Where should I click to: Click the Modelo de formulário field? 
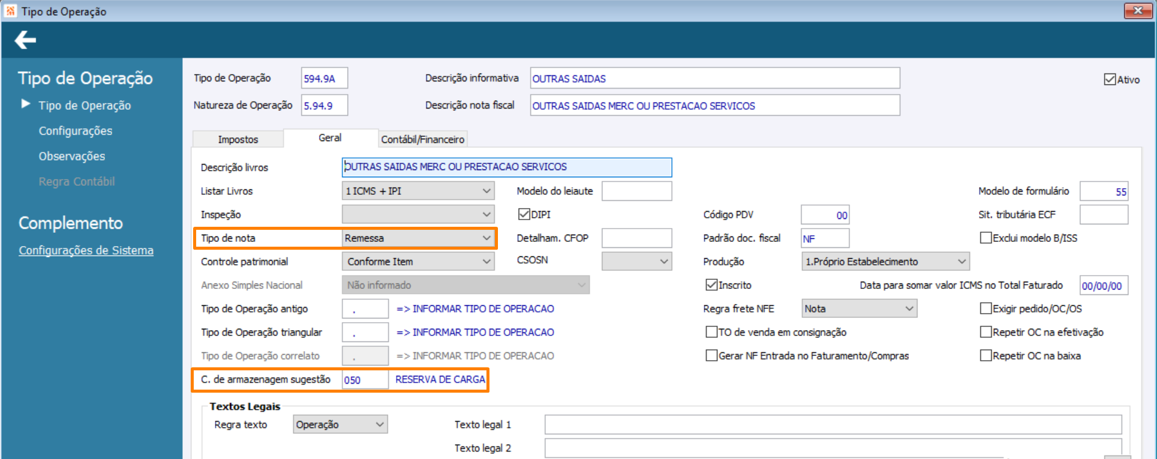tap(1104, 191)
